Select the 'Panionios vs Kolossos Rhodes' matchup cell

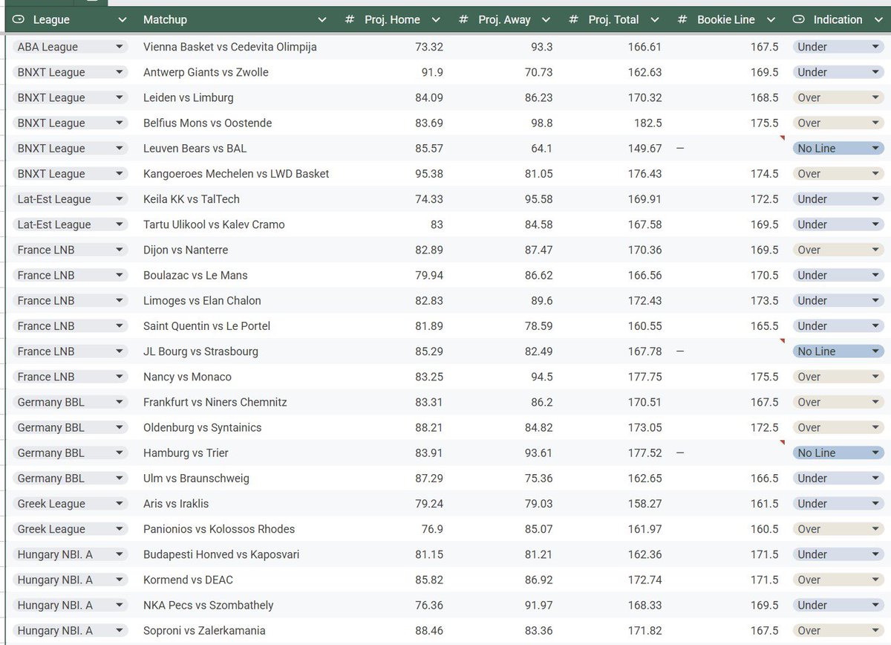pyautogui.click(x=219, y=529)
